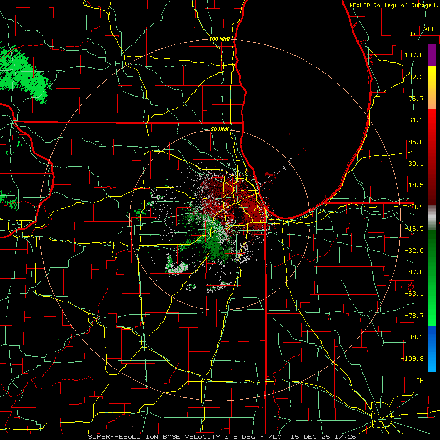Select the 14.5 scale value
Image resolution: width=440 pixels, height=440 pixels.
(416, 185)
